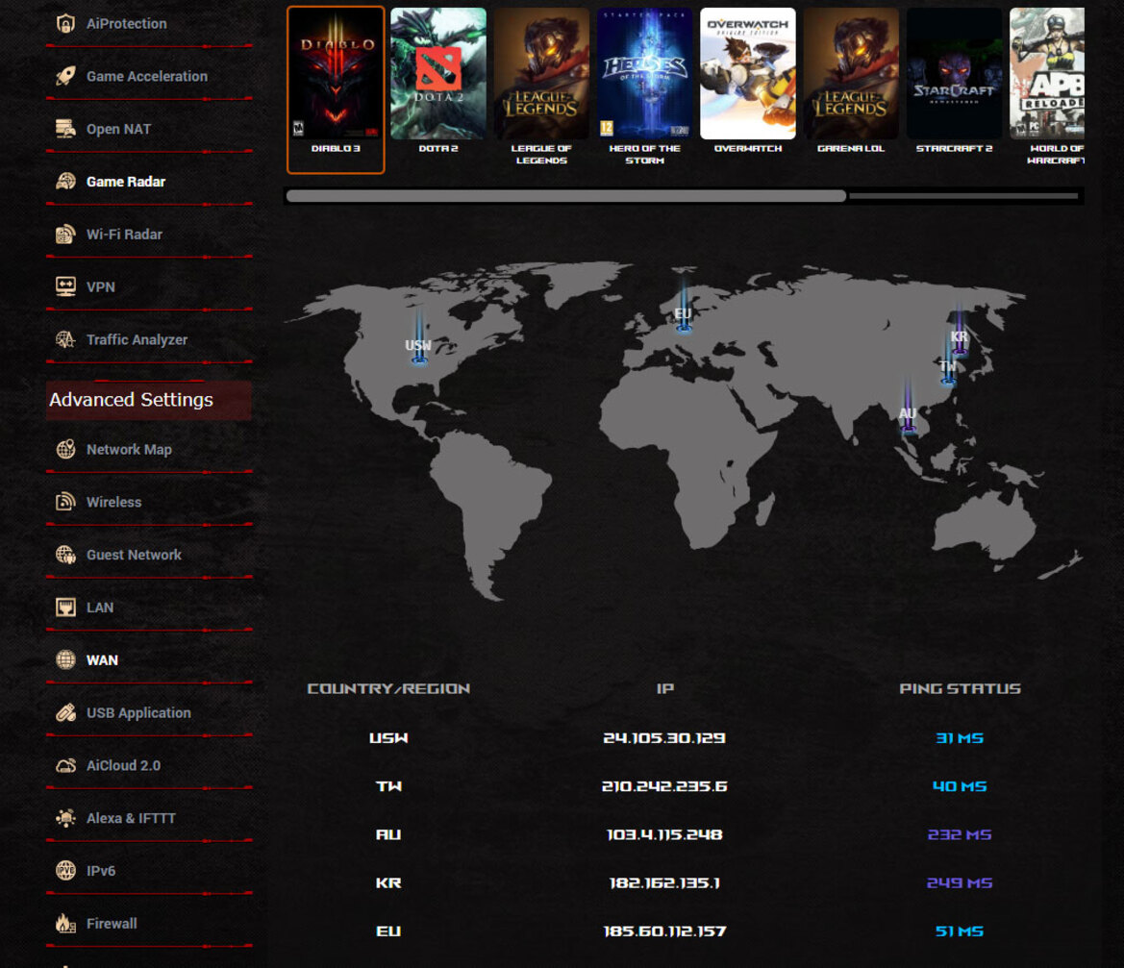
Task: Click the game list horizontal scrollbar
Action: point(566,195)
